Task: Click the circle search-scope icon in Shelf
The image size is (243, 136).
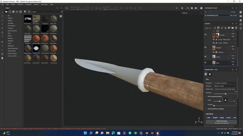Action: [x=29, y=12]
